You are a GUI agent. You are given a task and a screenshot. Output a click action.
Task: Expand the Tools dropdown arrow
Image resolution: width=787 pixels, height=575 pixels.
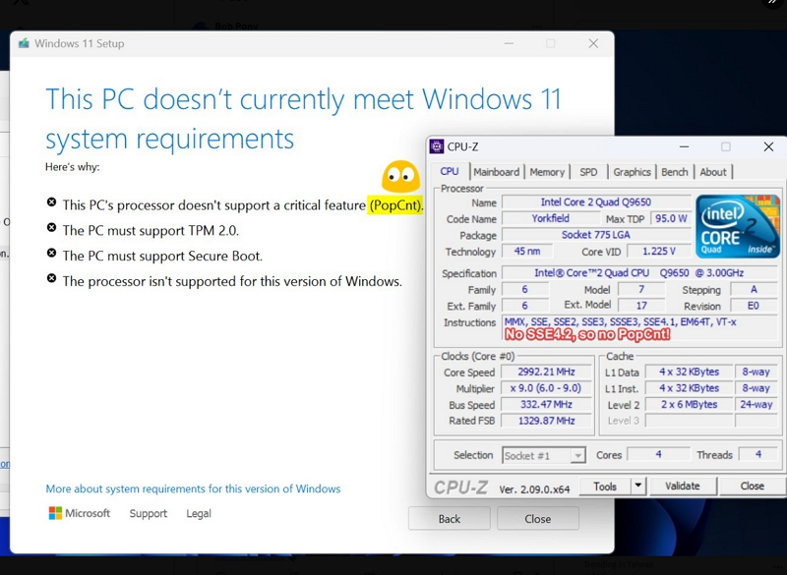point(637,486)
